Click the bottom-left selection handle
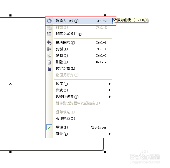This screenshot has width=170, height=168. tap(10, 152)
